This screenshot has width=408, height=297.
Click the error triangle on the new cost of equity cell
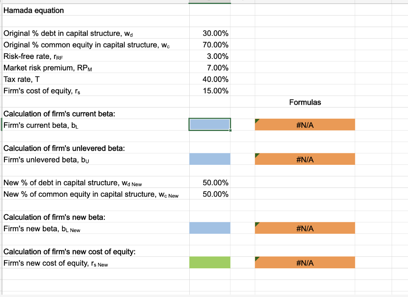point(257,258)
